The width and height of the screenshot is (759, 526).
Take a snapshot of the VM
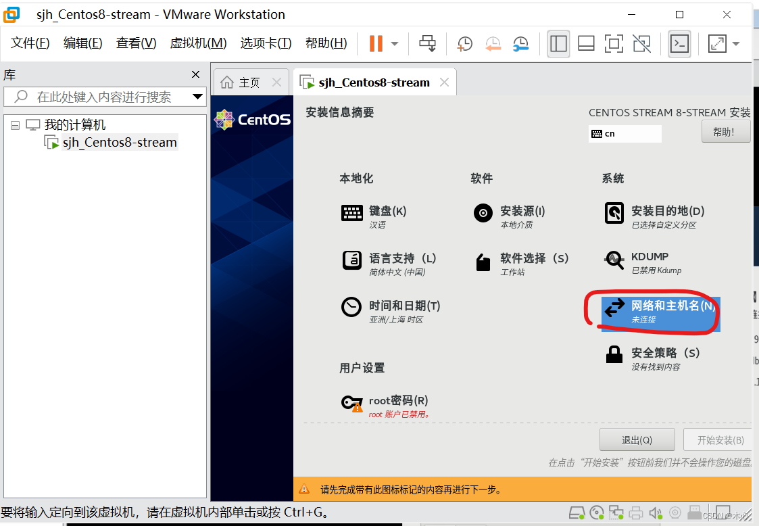(x=464, y=43)
